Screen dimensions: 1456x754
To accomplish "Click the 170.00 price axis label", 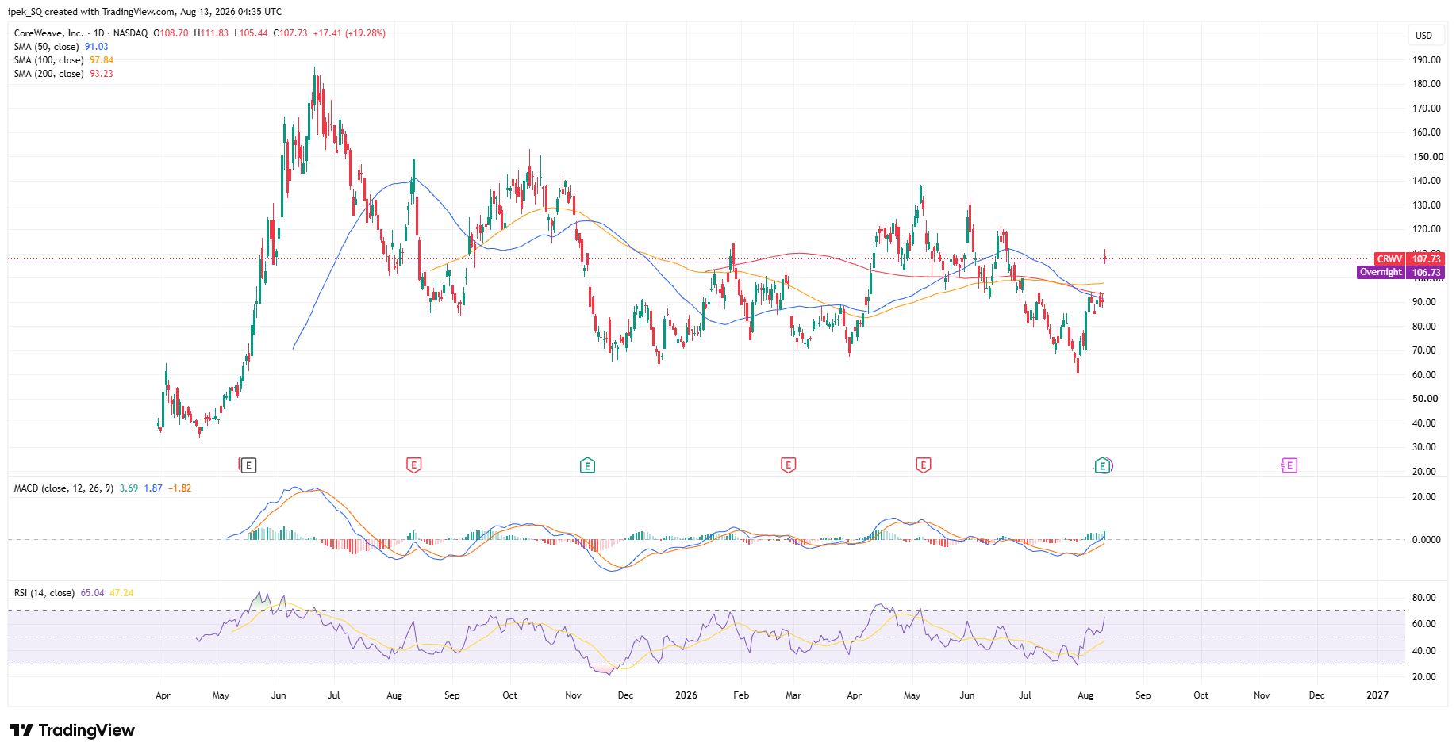I will pyautogui.click(x=1427, y=109).
